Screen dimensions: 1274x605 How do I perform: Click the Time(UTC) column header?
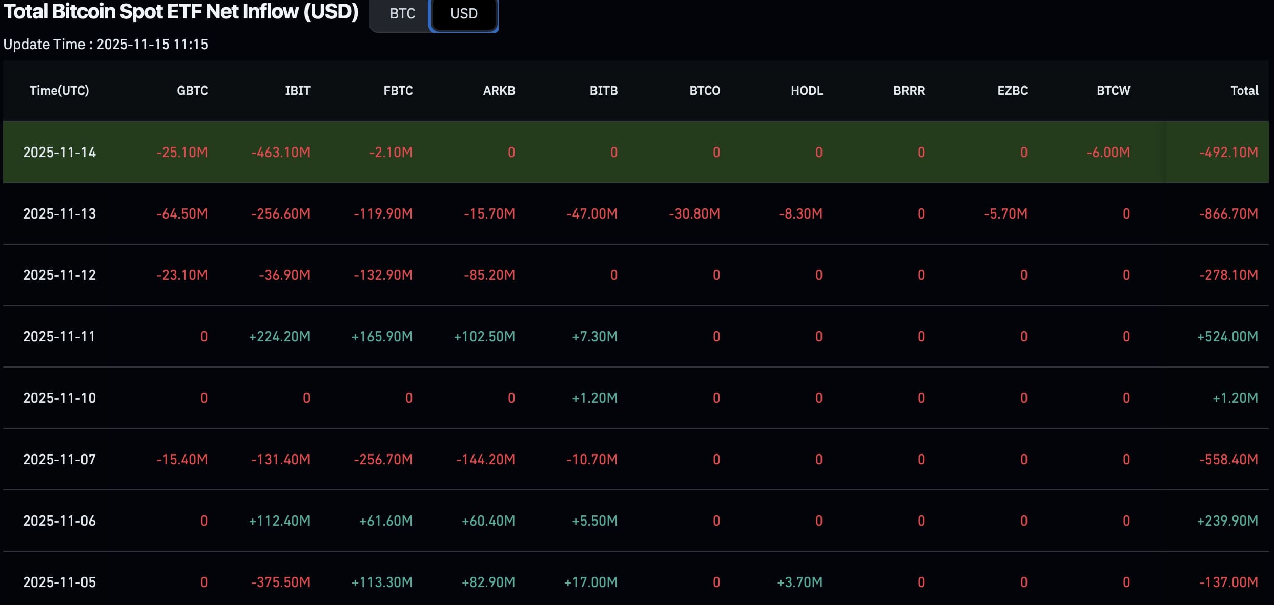[x=59, y=91]
